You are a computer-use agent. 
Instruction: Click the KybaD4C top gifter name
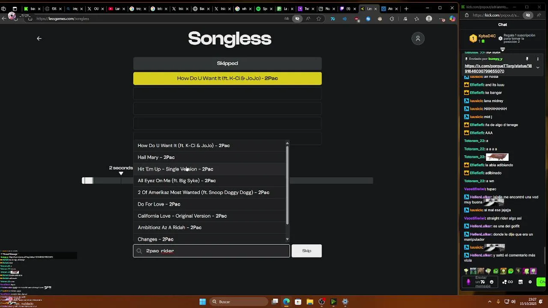point(487,36)
